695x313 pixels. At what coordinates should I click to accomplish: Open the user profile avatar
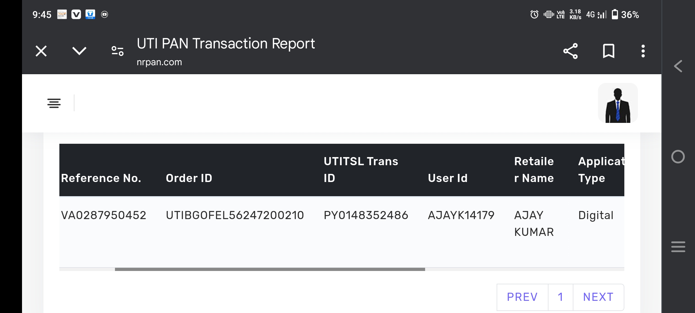click(618, 103)
